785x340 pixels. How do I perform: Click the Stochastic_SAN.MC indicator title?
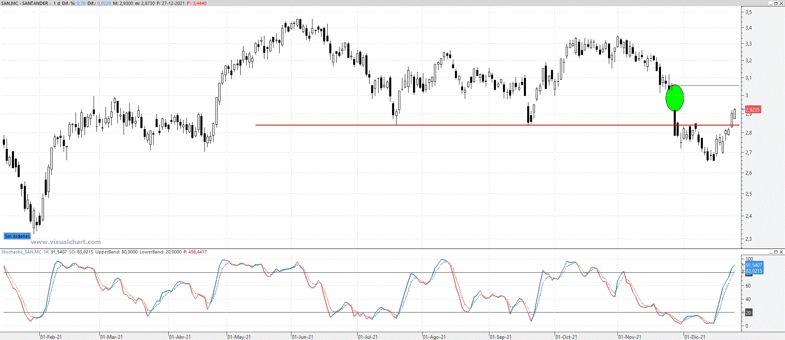coord(21,252)
